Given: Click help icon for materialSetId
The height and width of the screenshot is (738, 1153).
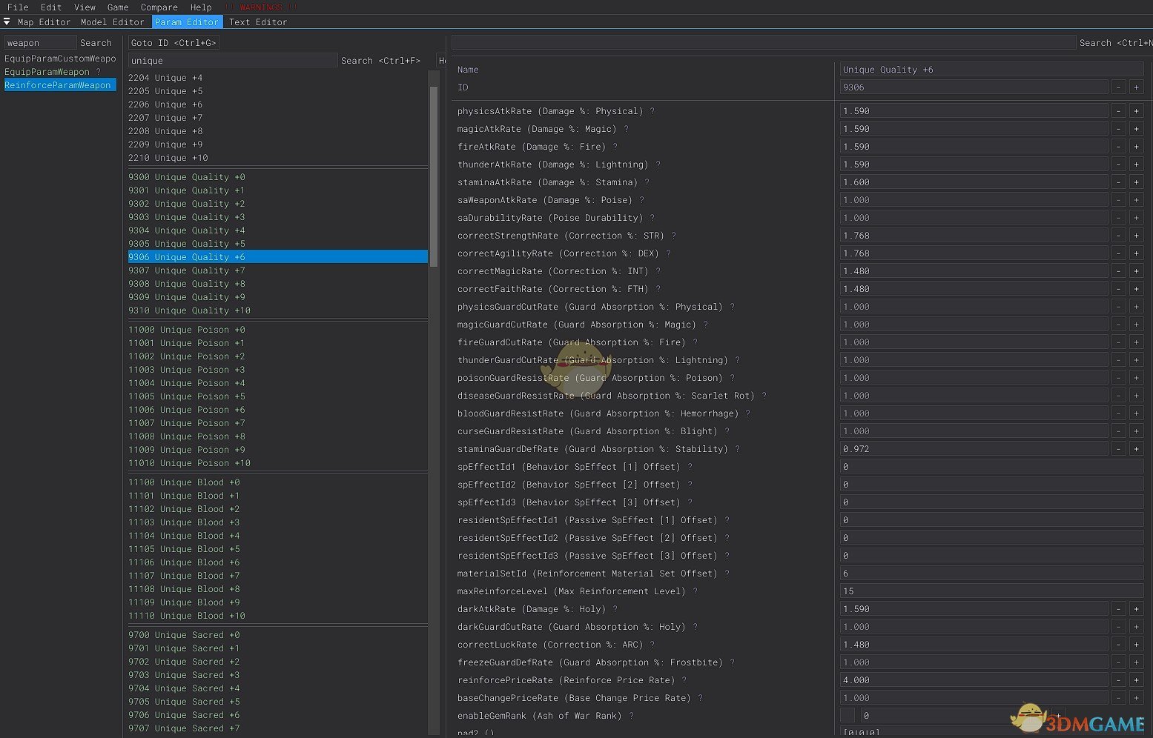Looking at the screenshot, I should coord(727,574).
